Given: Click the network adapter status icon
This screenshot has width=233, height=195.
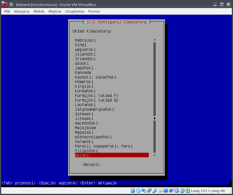Looking at the screenshot, I should pyautogui.click(x=149, y=191).
